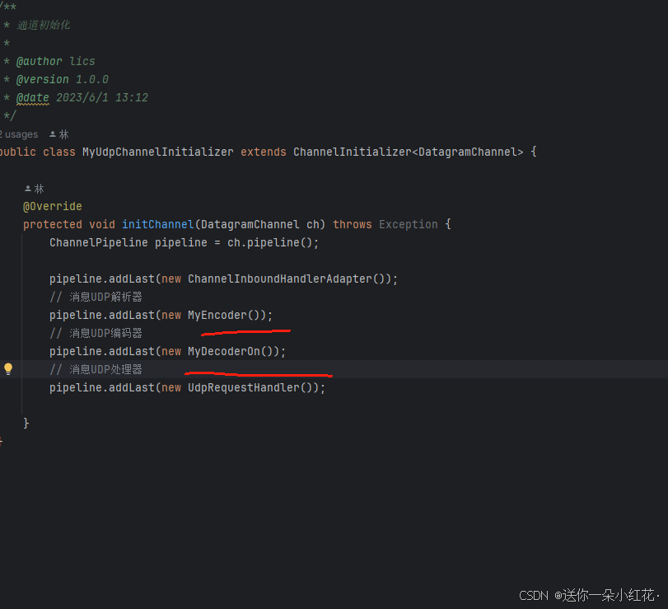Click the initChannel method name
The width and height of the screenshot is (668, 609).
tap(157, 224)
